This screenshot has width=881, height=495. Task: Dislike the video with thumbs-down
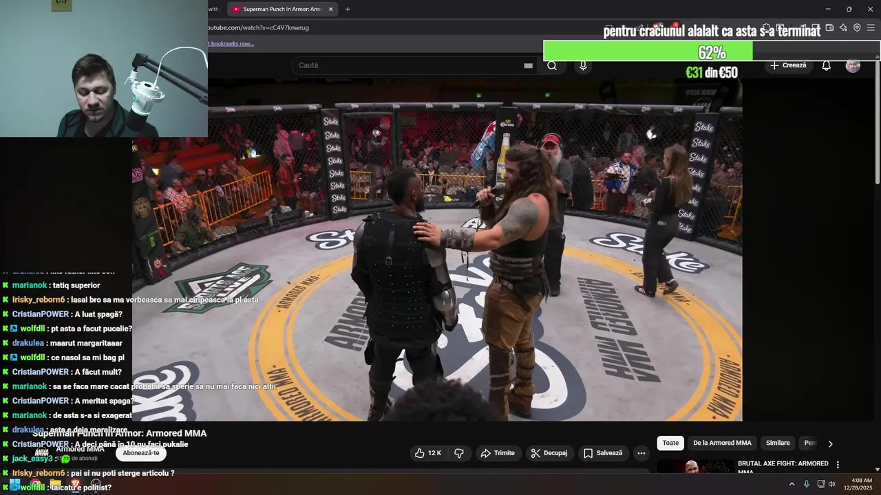(x=459, y=453)
